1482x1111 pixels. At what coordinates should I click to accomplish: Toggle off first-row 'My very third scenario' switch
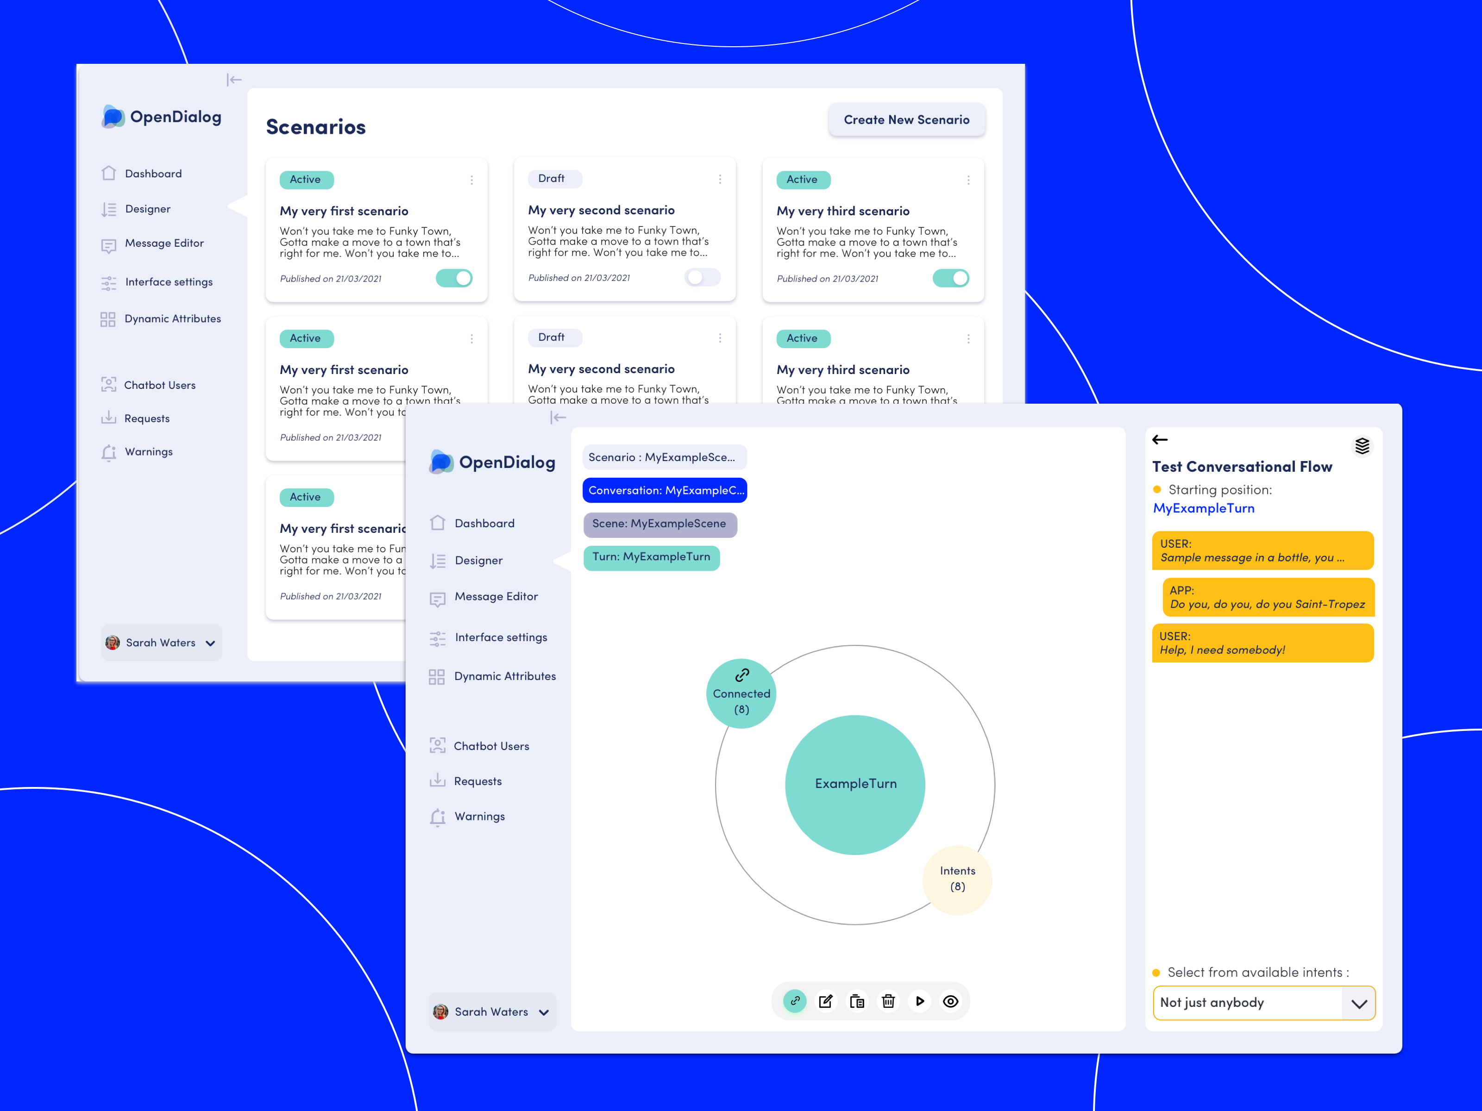point(951,278)
